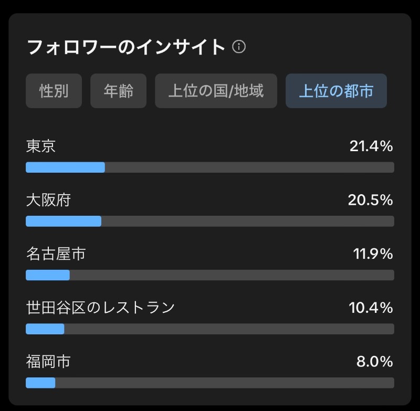Switch to the 年齢 tab
Screen dimensions: 420x411
pos(119,91)
